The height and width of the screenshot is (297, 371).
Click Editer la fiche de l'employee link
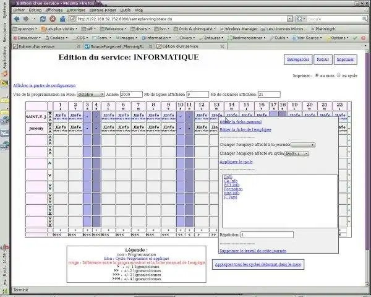point(245,129)
